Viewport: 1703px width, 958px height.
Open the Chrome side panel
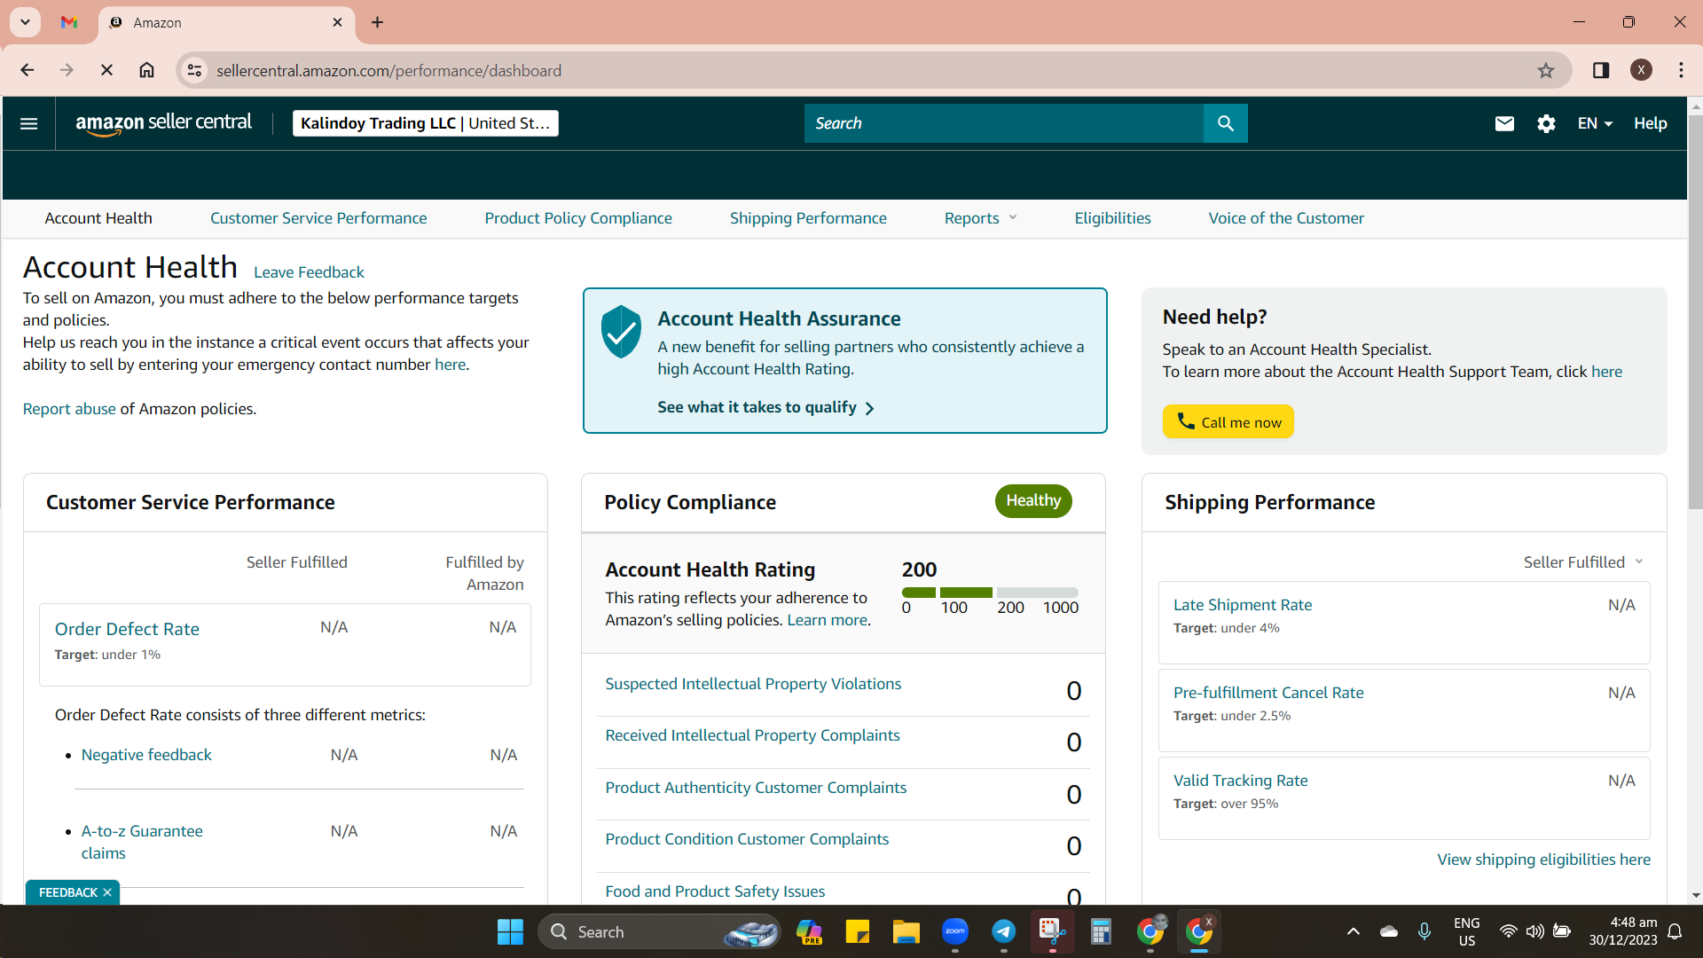coord(1601,70)
